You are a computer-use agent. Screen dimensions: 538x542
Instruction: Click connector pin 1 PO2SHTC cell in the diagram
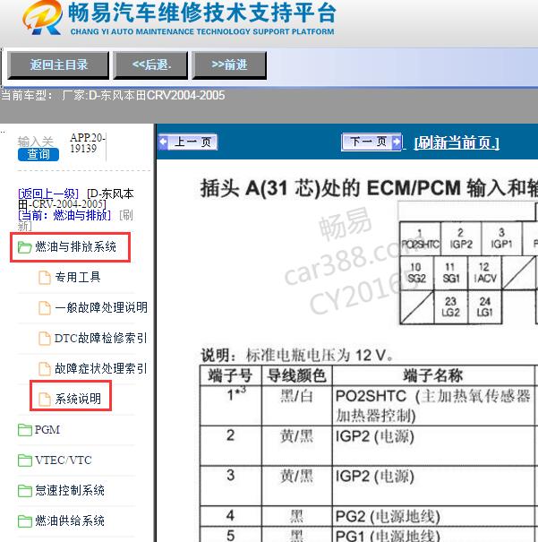tap(420, 238)
